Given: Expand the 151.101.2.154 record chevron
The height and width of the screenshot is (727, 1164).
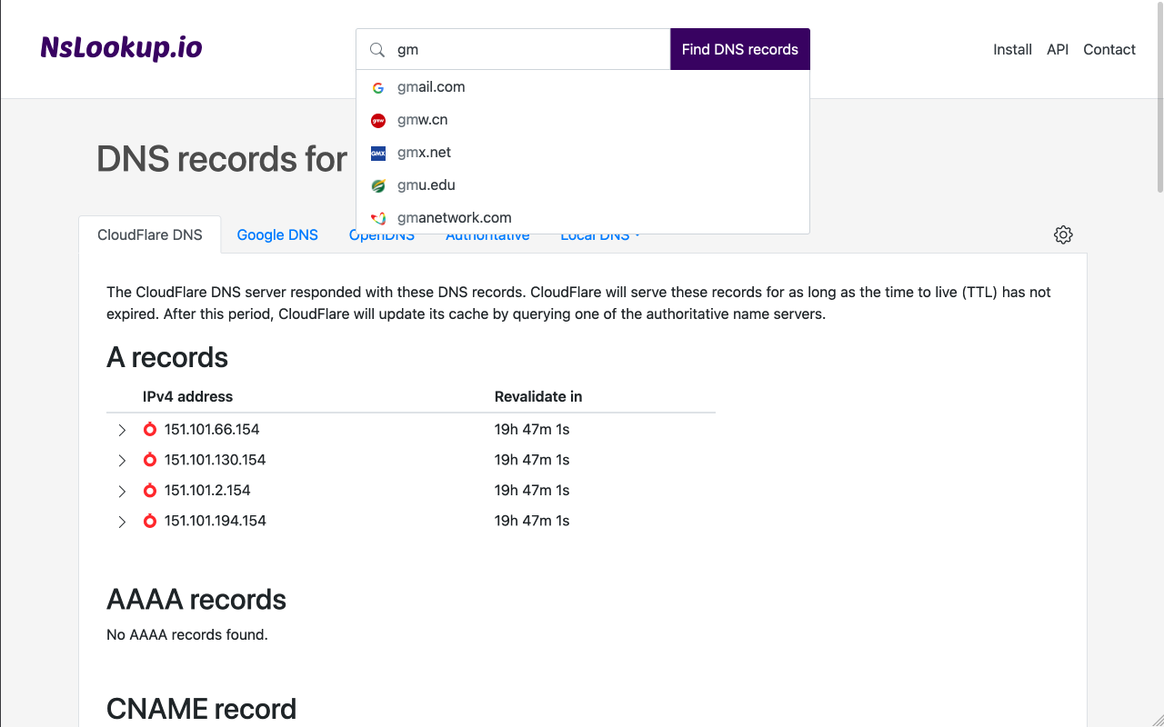Looking at the screenshot, I should pos(122,490).
